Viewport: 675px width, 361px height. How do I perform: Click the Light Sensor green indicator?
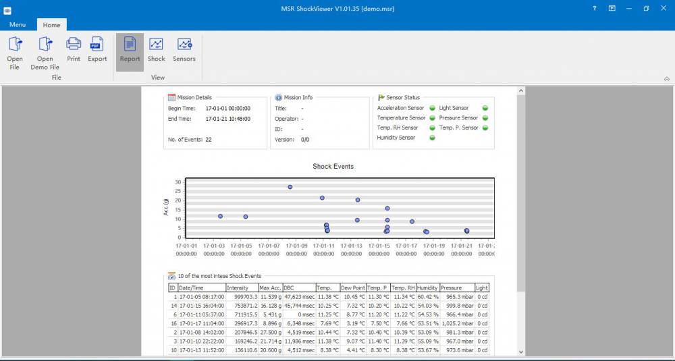click(485, 108)
